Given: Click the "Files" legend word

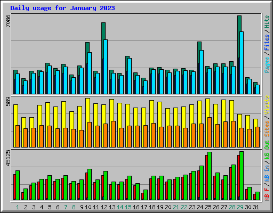Looking at the screenshot, I should (267, 43).
